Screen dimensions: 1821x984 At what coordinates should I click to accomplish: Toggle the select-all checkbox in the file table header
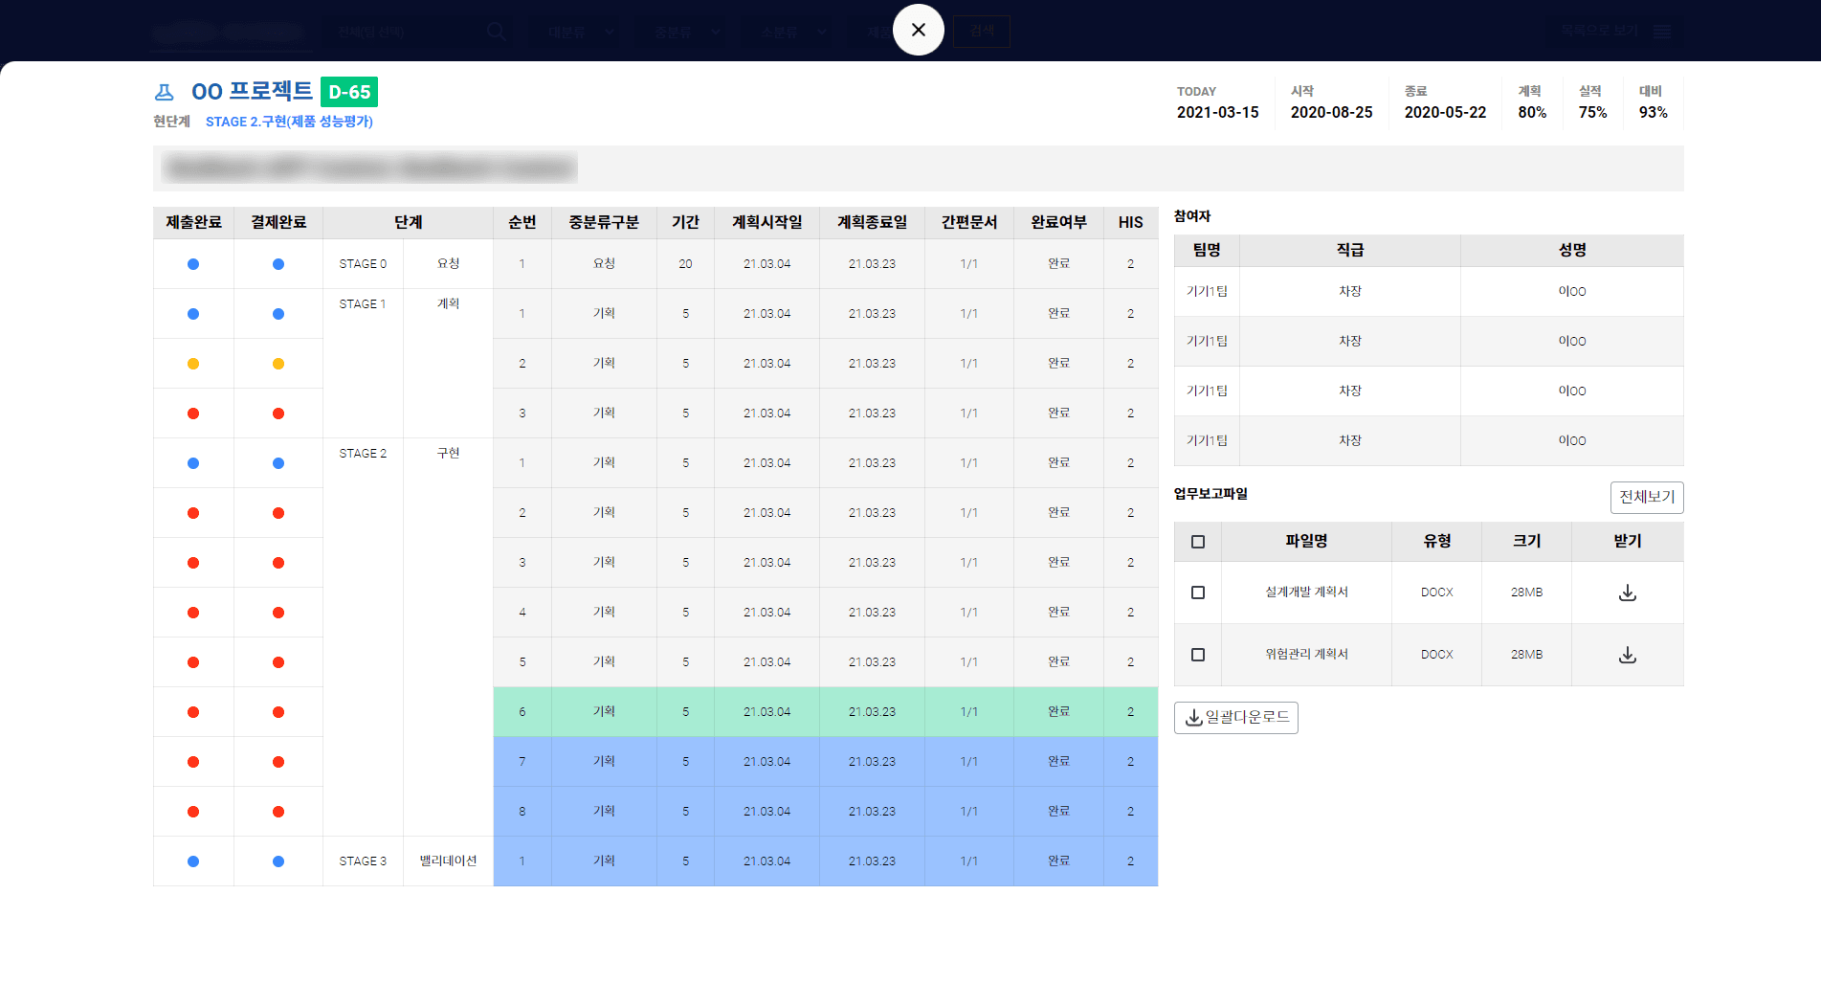click(1197, 542)
